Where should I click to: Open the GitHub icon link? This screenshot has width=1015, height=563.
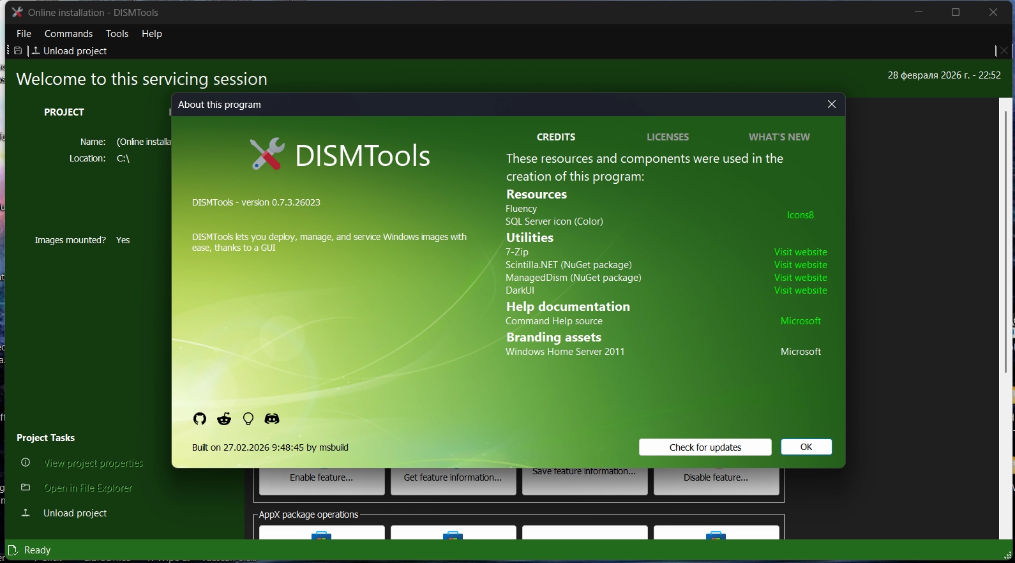pos(200,419)
